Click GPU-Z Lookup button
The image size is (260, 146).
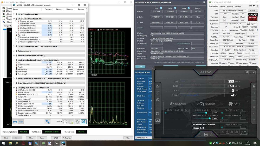[x=252, y=10]
